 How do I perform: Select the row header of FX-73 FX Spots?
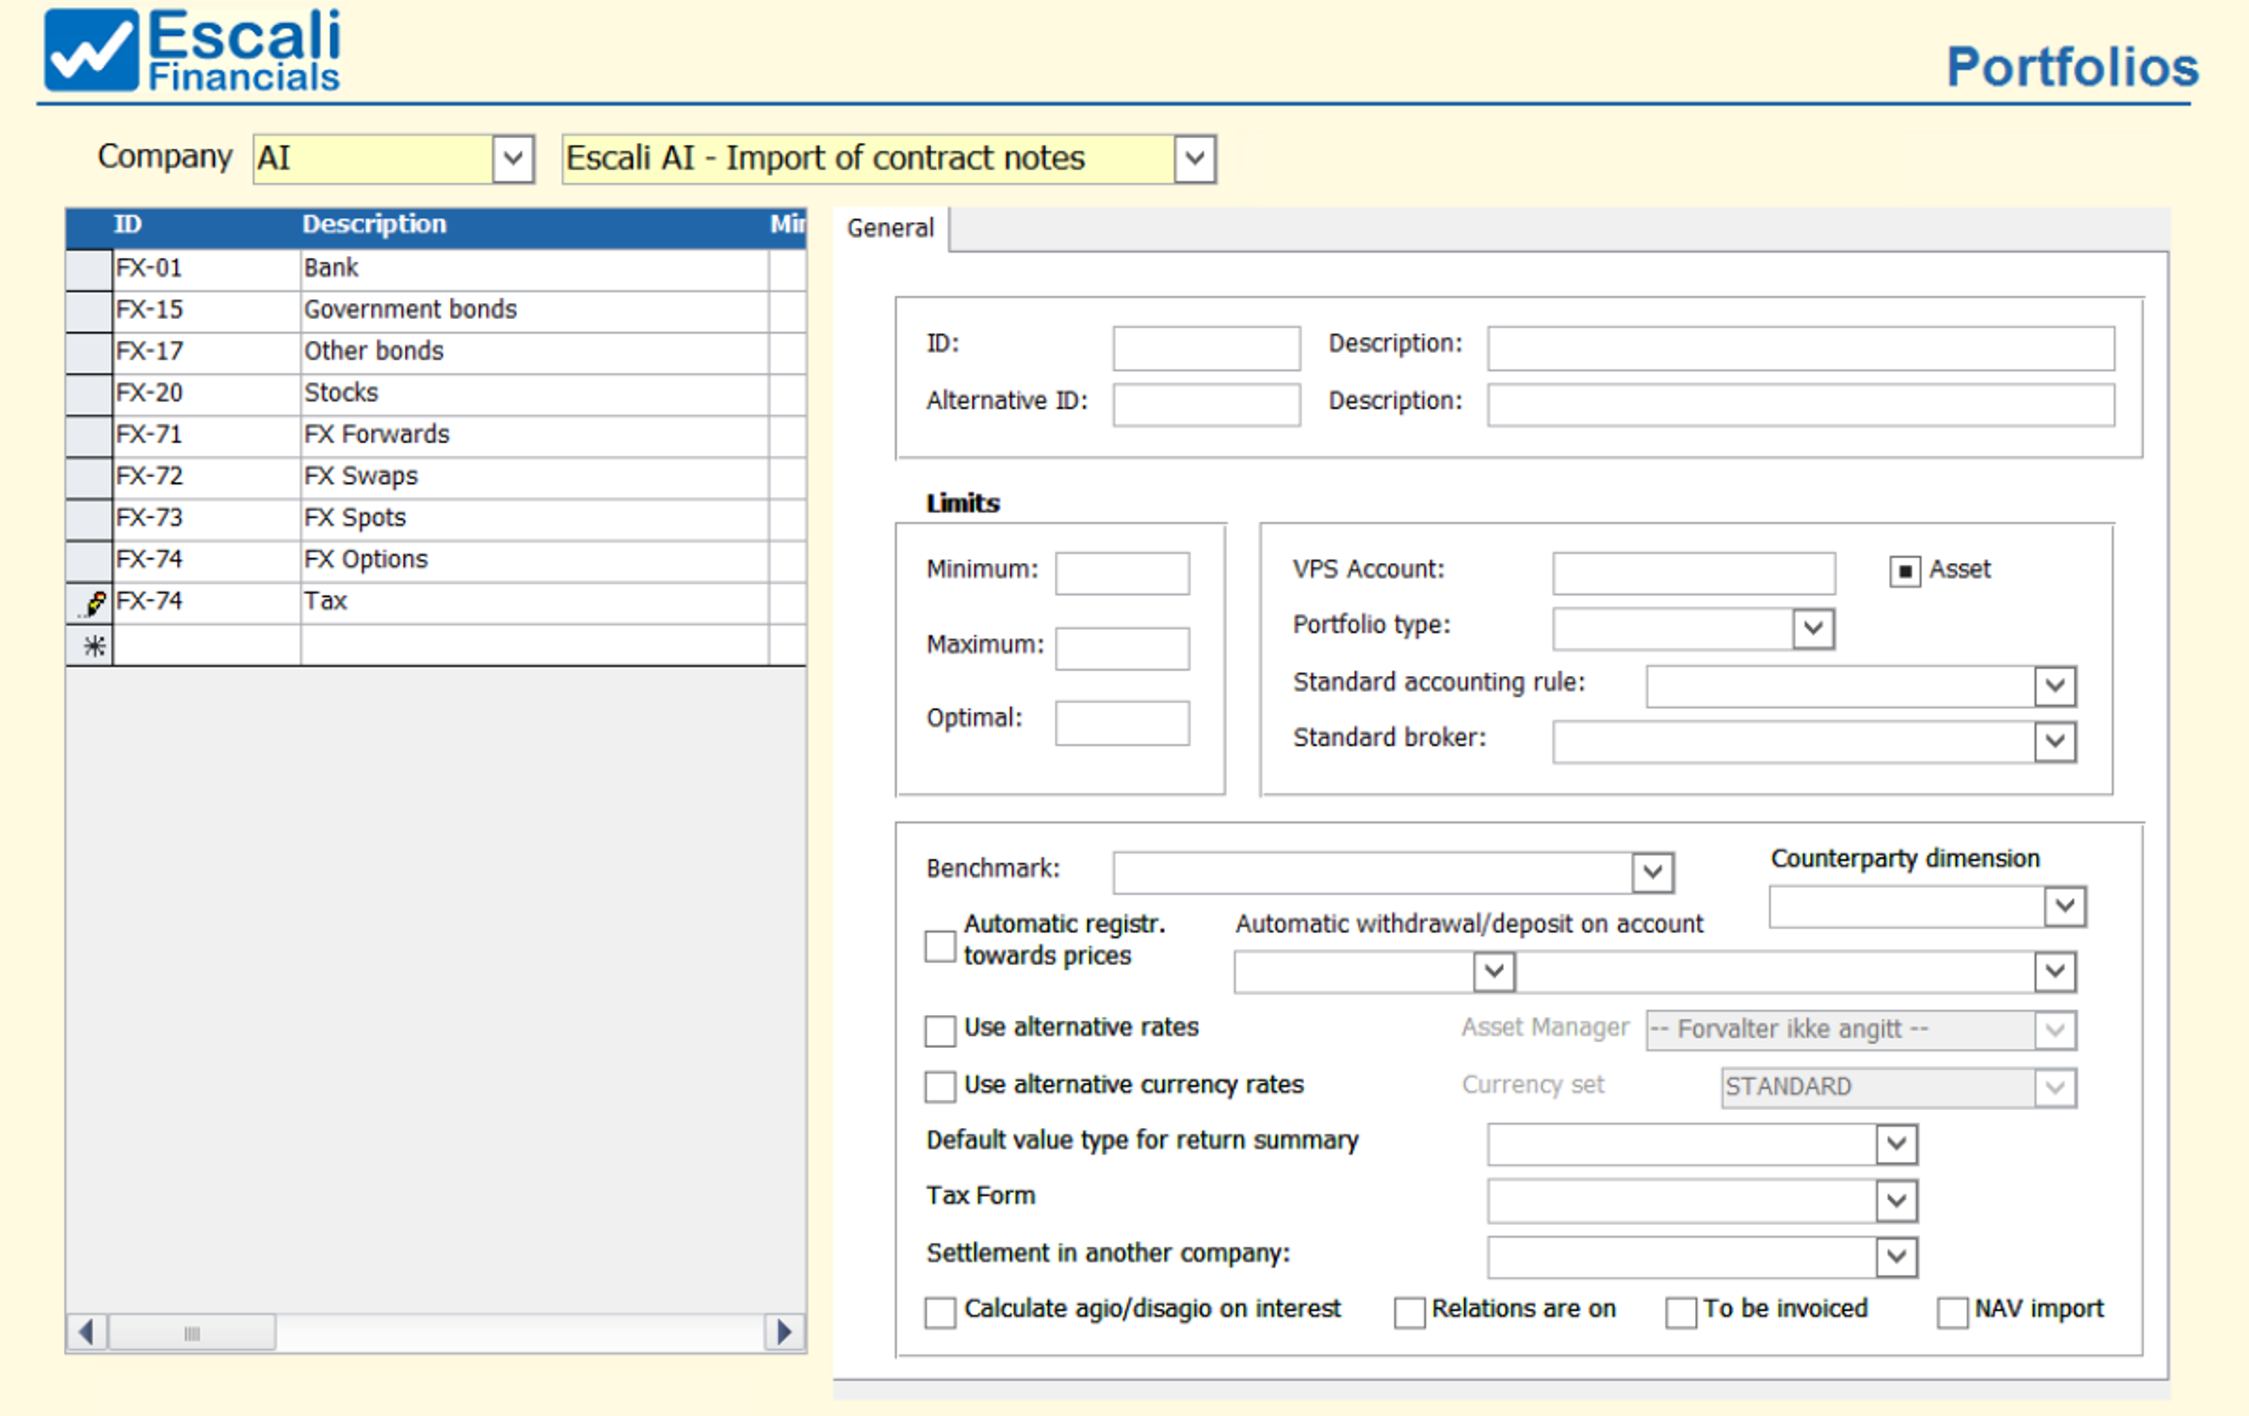tap(90, 518)
